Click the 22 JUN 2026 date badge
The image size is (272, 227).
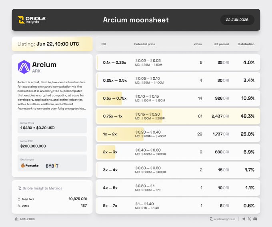(x=237, y=20)
